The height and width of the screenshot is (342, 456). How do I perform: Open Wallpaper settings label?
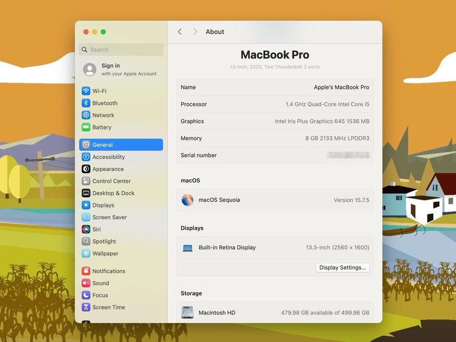pyautogui.click(x=105, y=254)
